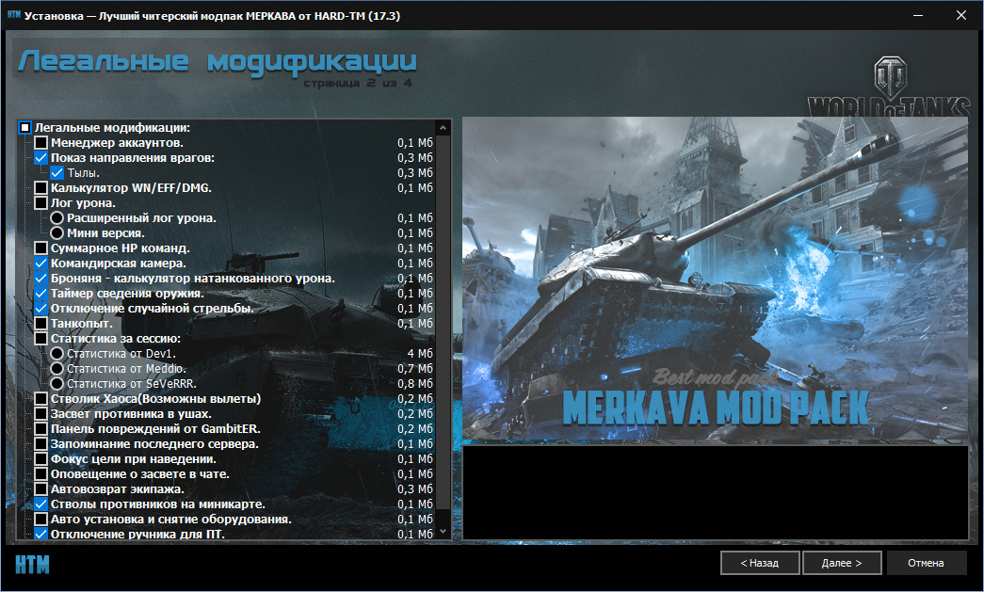The height and width of the screenshot is (592, 984).
Task: Toggle the root 'Легальные модификации:' checkbox
Action: click(x=24, y=128)
